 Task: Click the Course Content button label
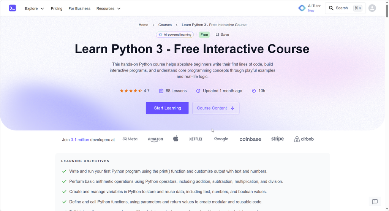coord(212,108)
